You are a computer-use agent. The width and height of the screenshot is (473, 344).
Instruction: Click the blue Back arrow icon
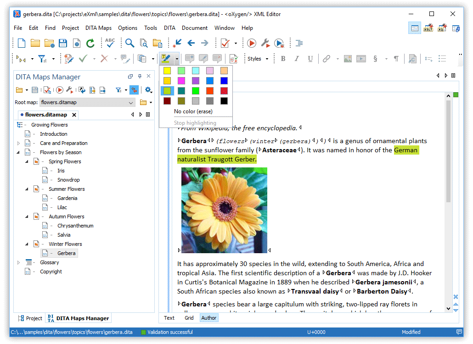[x=191, y=43]
